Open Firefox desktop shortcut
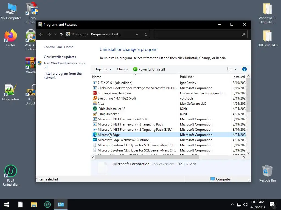Screen dimensions: 281x210 click(11, 38)
